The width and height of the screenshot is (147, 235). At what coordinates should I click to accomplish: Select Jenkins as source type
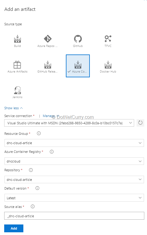pos(17,92)
